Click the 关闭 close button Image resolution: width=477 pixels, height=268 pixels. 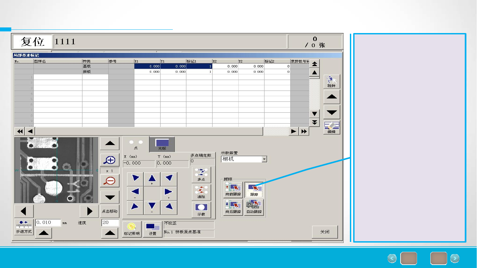pos(325,232)
